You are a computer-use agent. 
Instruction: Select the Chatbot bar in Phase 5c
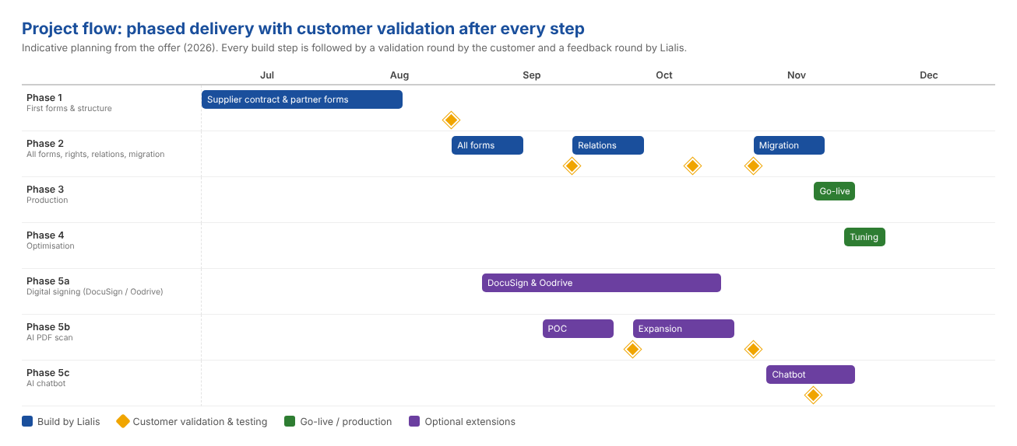coord(811,375)
